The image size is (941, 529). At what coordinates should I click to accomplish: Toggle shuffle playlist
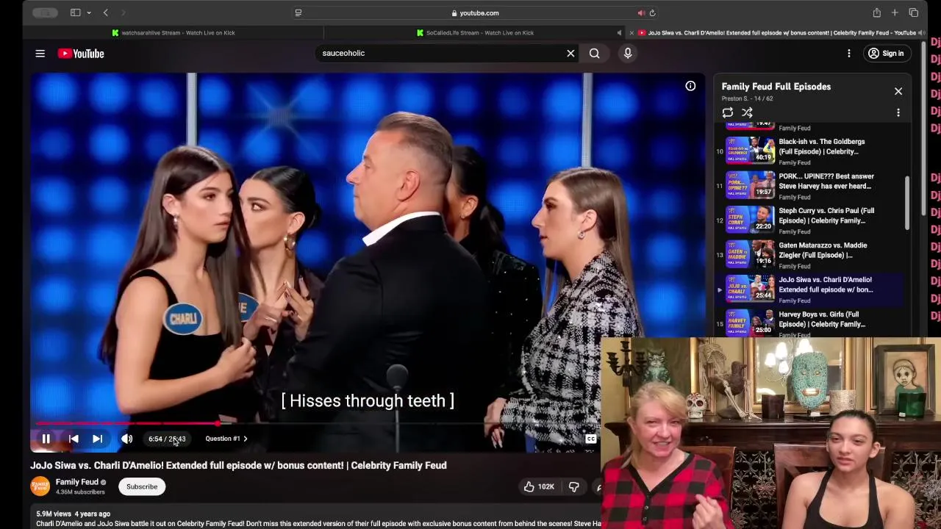[747, 112]
